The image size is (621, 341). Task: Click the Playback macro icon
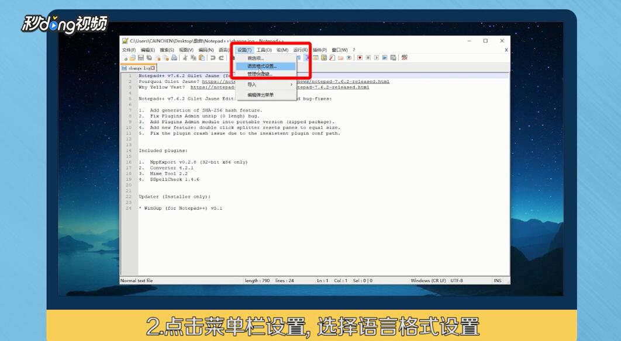pyautogui.click(x=376, y=58)
